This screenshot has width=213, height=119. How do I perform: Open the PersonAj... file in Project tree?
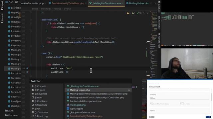(x=14, y=92)
